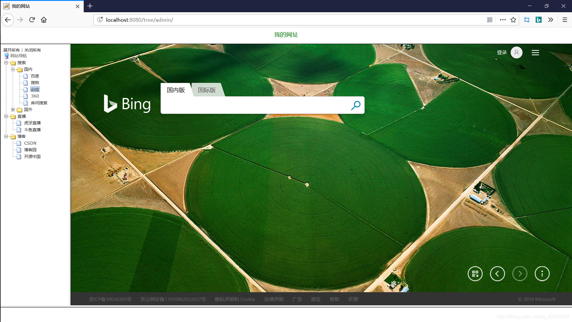This screenshot has width=572, height=322.
Task: Open image info circle button
Action: point(542,274)
